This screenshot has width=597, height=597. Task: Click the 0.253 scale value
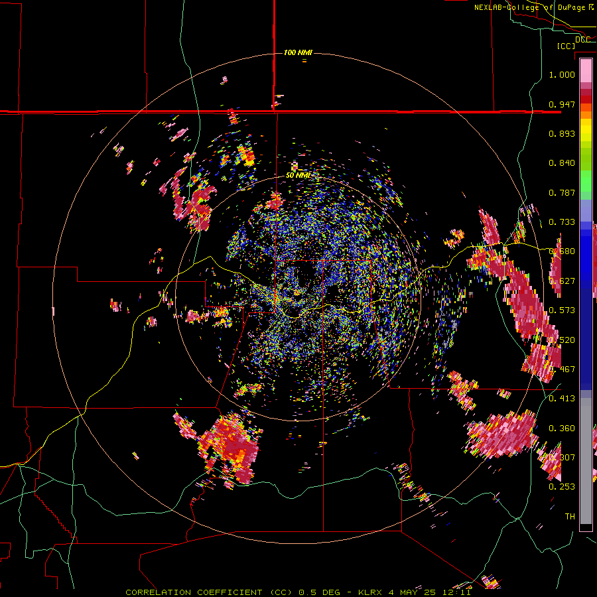[562, 487]
